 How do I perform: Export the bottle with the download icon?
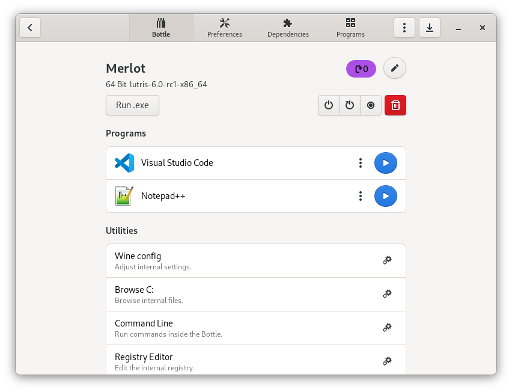pyautogui.click(x=429, y=28)
